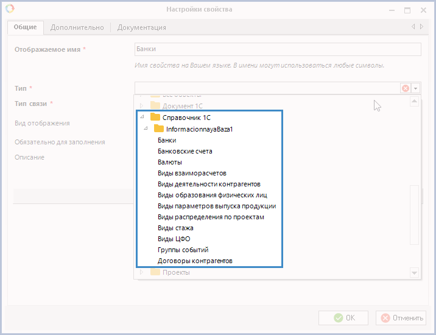Select Валюты item

[170, 162]
